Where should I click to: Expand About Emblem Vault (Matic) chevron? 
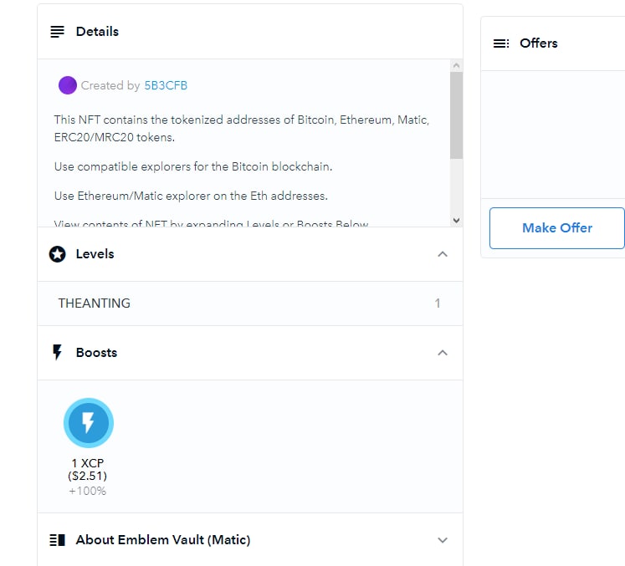coord(443,540)
